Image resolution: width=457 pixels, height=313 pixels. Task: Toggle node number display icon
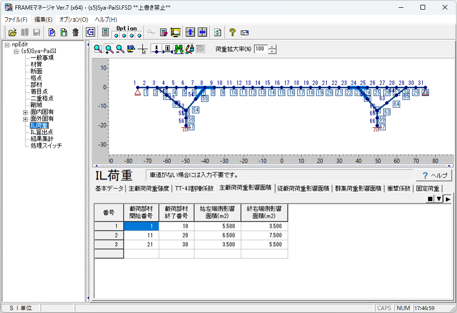tap(157, 49)
